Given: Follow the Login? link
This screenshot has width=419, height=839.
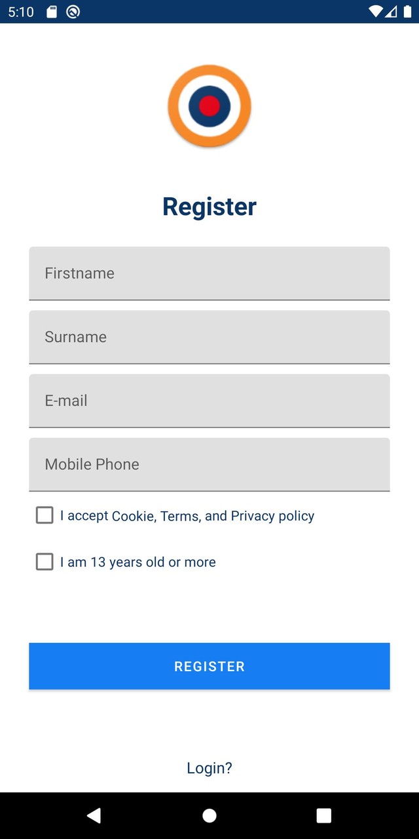Looking at the screenshot, I should pos(209,768).
